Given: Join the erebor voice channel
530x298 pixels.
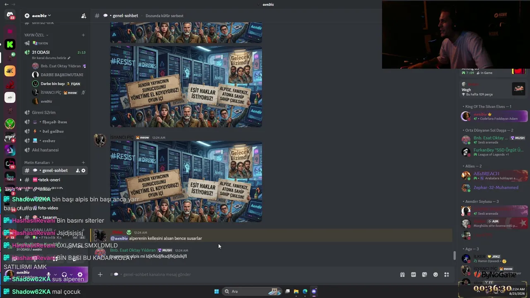Looking at the screenshot, I should (54, 141).
